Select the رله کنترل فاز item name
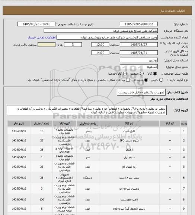195x215 pixels. tap(129, 167)
